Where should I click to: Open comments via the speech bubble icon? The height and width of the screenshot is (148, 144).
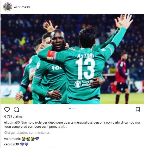point(16,110)
